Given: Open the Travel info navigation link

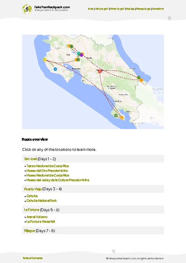Looking at the screenshot, I should tap(158, 9).
